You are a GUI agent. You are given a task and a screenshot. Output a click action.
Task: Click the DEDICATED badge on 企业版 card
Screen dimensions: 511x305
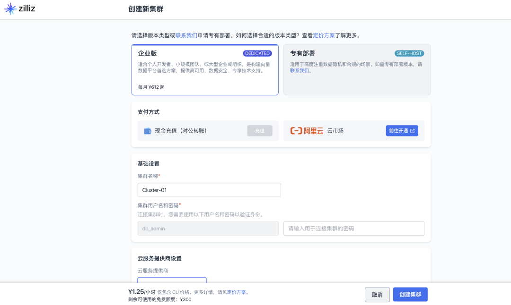point(257,53)
